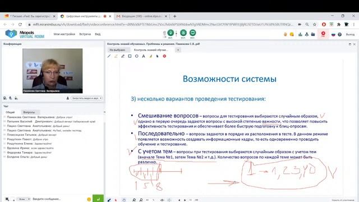Open the Встреча menu

[x=85, y=34]
